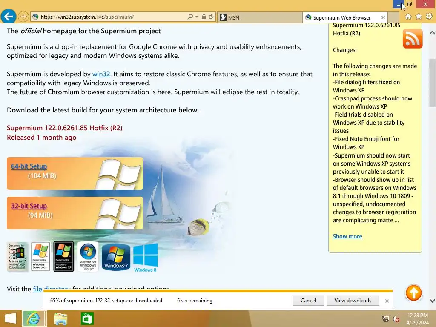Click the forward navigation arrow
This screenshot has height=327, width=436.
[23, 17]
